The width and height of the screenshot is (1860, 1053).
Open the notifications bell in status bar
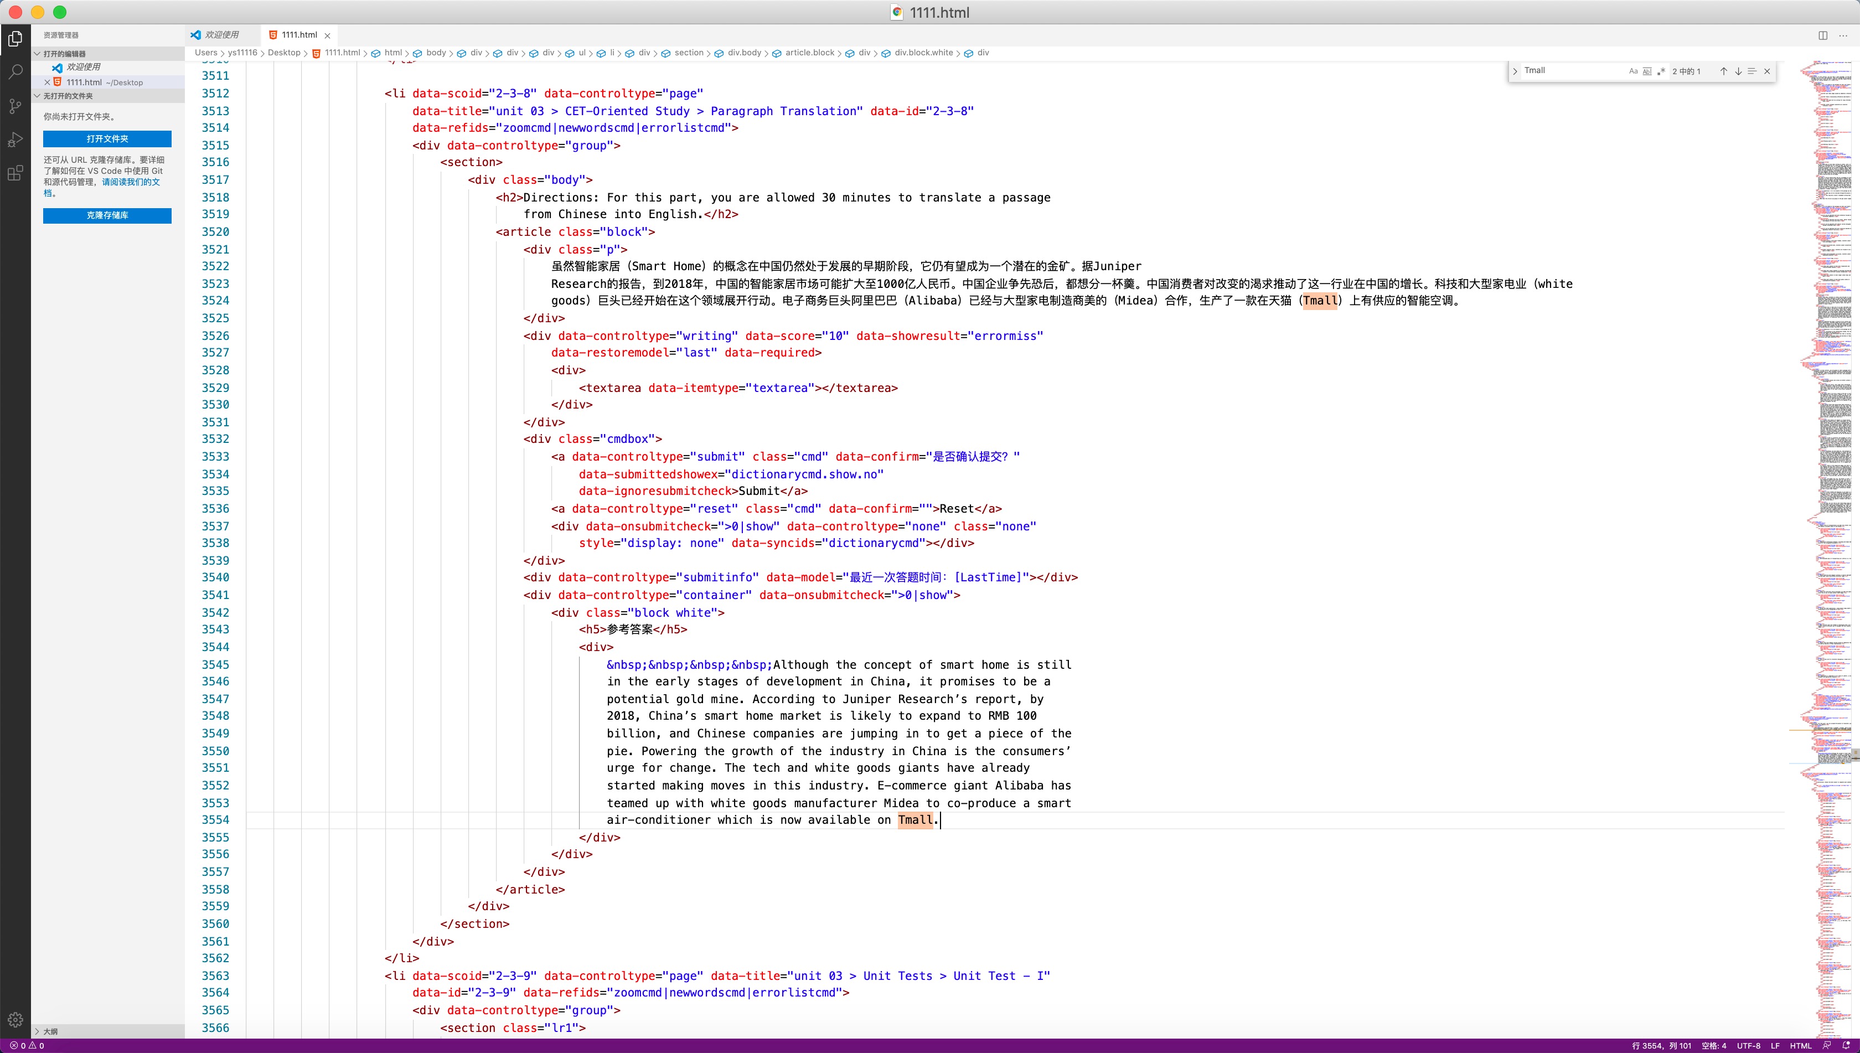[x=1846, y=1045]
